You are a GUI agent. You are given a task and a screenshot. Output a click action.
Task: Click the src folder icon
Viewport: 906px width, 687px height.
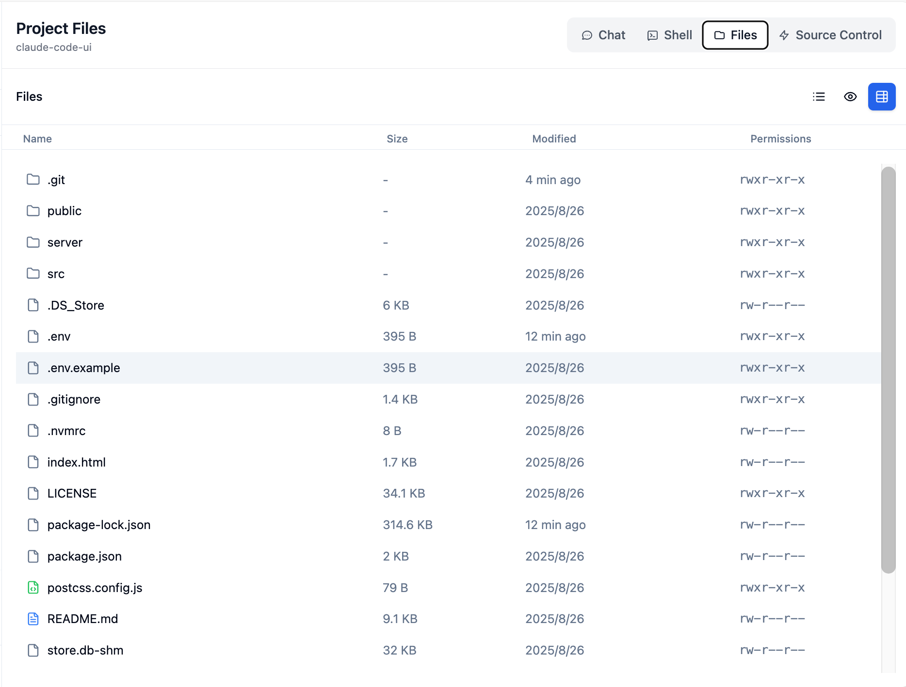pos(33,274)
